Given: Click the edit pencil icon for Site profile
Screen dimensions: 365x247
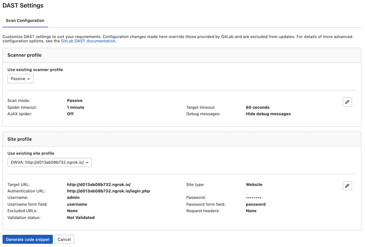Looking at the screenshot, I should [347, 186].
